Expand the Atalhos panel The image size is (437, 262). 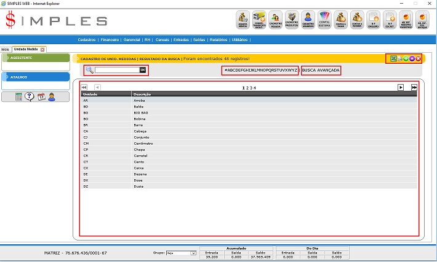coord(35,77)
